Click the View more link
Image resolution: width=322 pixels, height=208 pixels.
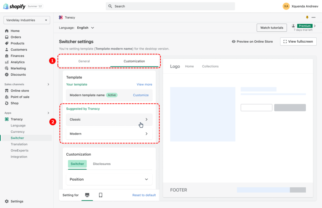pos(144,84)
